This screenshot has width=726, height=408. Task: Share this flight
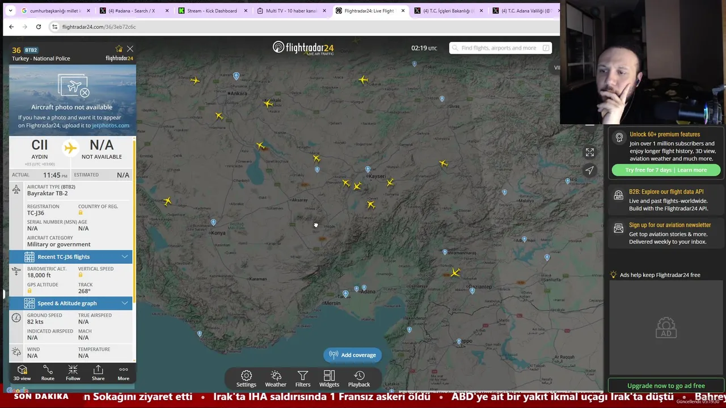click(98, 373)
